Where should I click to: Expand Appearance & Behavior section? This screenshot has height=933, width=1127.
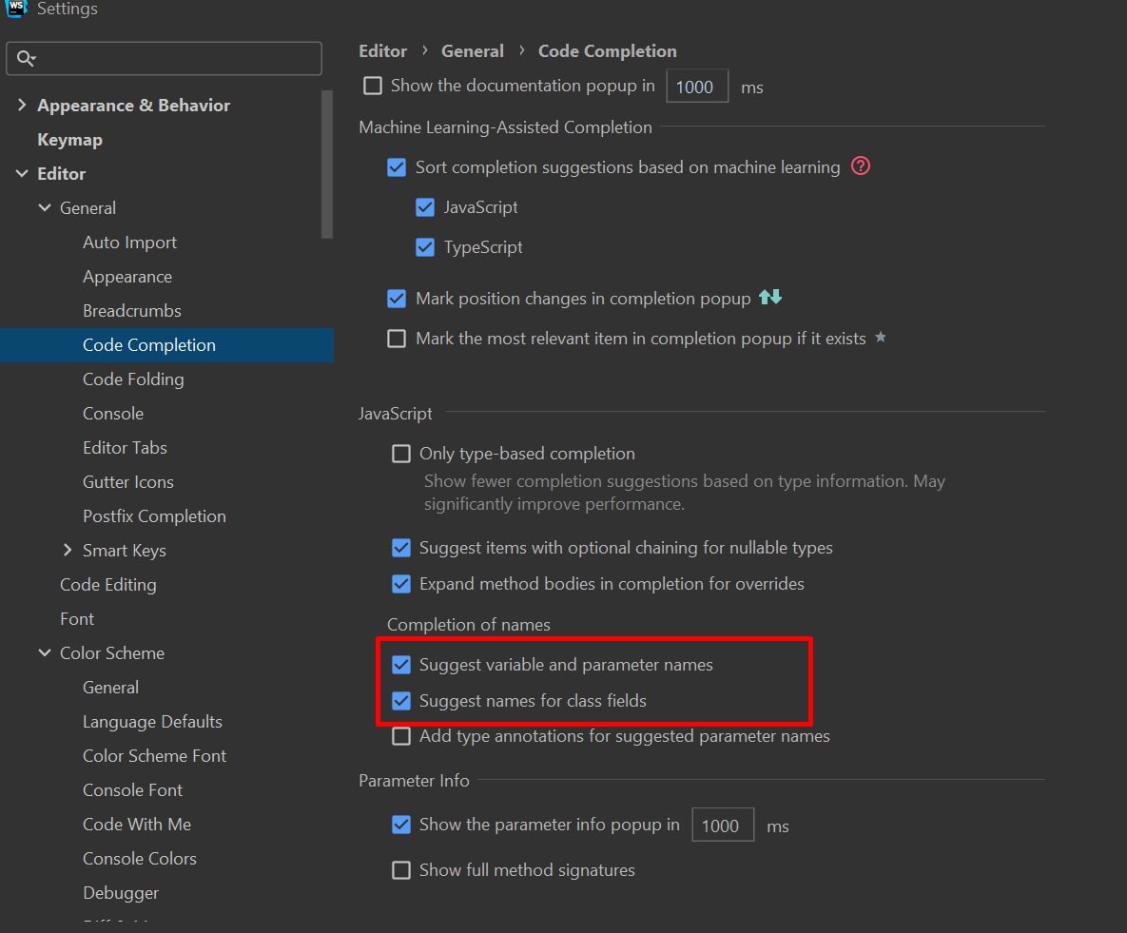coord(22,106)
